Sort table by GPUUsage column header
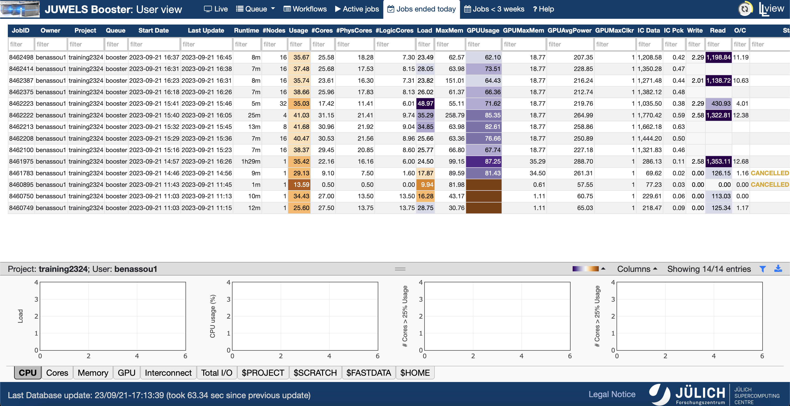Screen dimensions: 790x406 tap(483, 30)
